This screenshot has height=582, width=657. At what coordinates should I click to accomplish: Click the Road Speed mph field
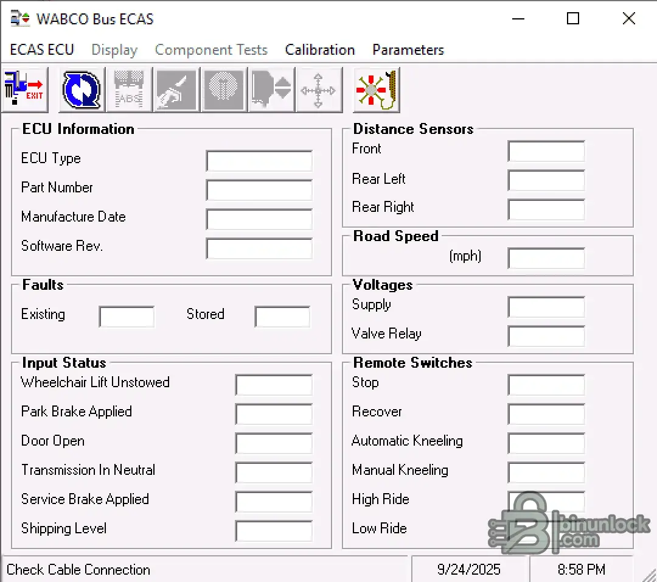[546, 258]
